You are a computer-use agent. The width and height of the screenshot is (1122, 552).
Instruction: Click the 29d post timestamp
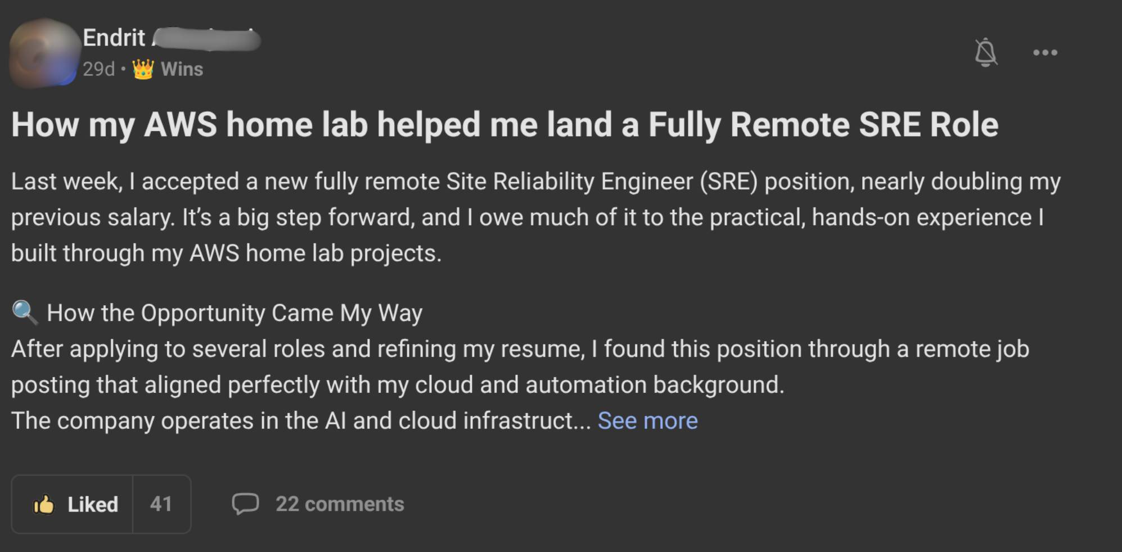98,69
